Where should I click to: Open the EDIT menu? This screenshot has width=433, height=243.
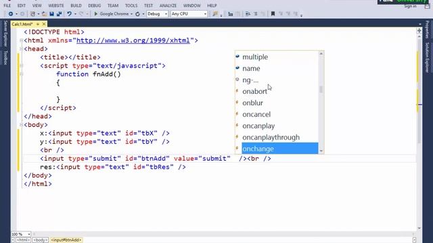pos(22,5)
